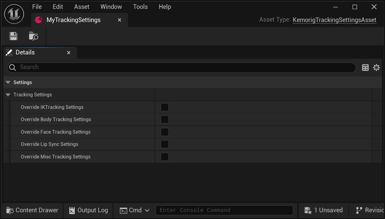Click Browse to asset in Content Browser icon
385x219 pixels.
(33, 36)
